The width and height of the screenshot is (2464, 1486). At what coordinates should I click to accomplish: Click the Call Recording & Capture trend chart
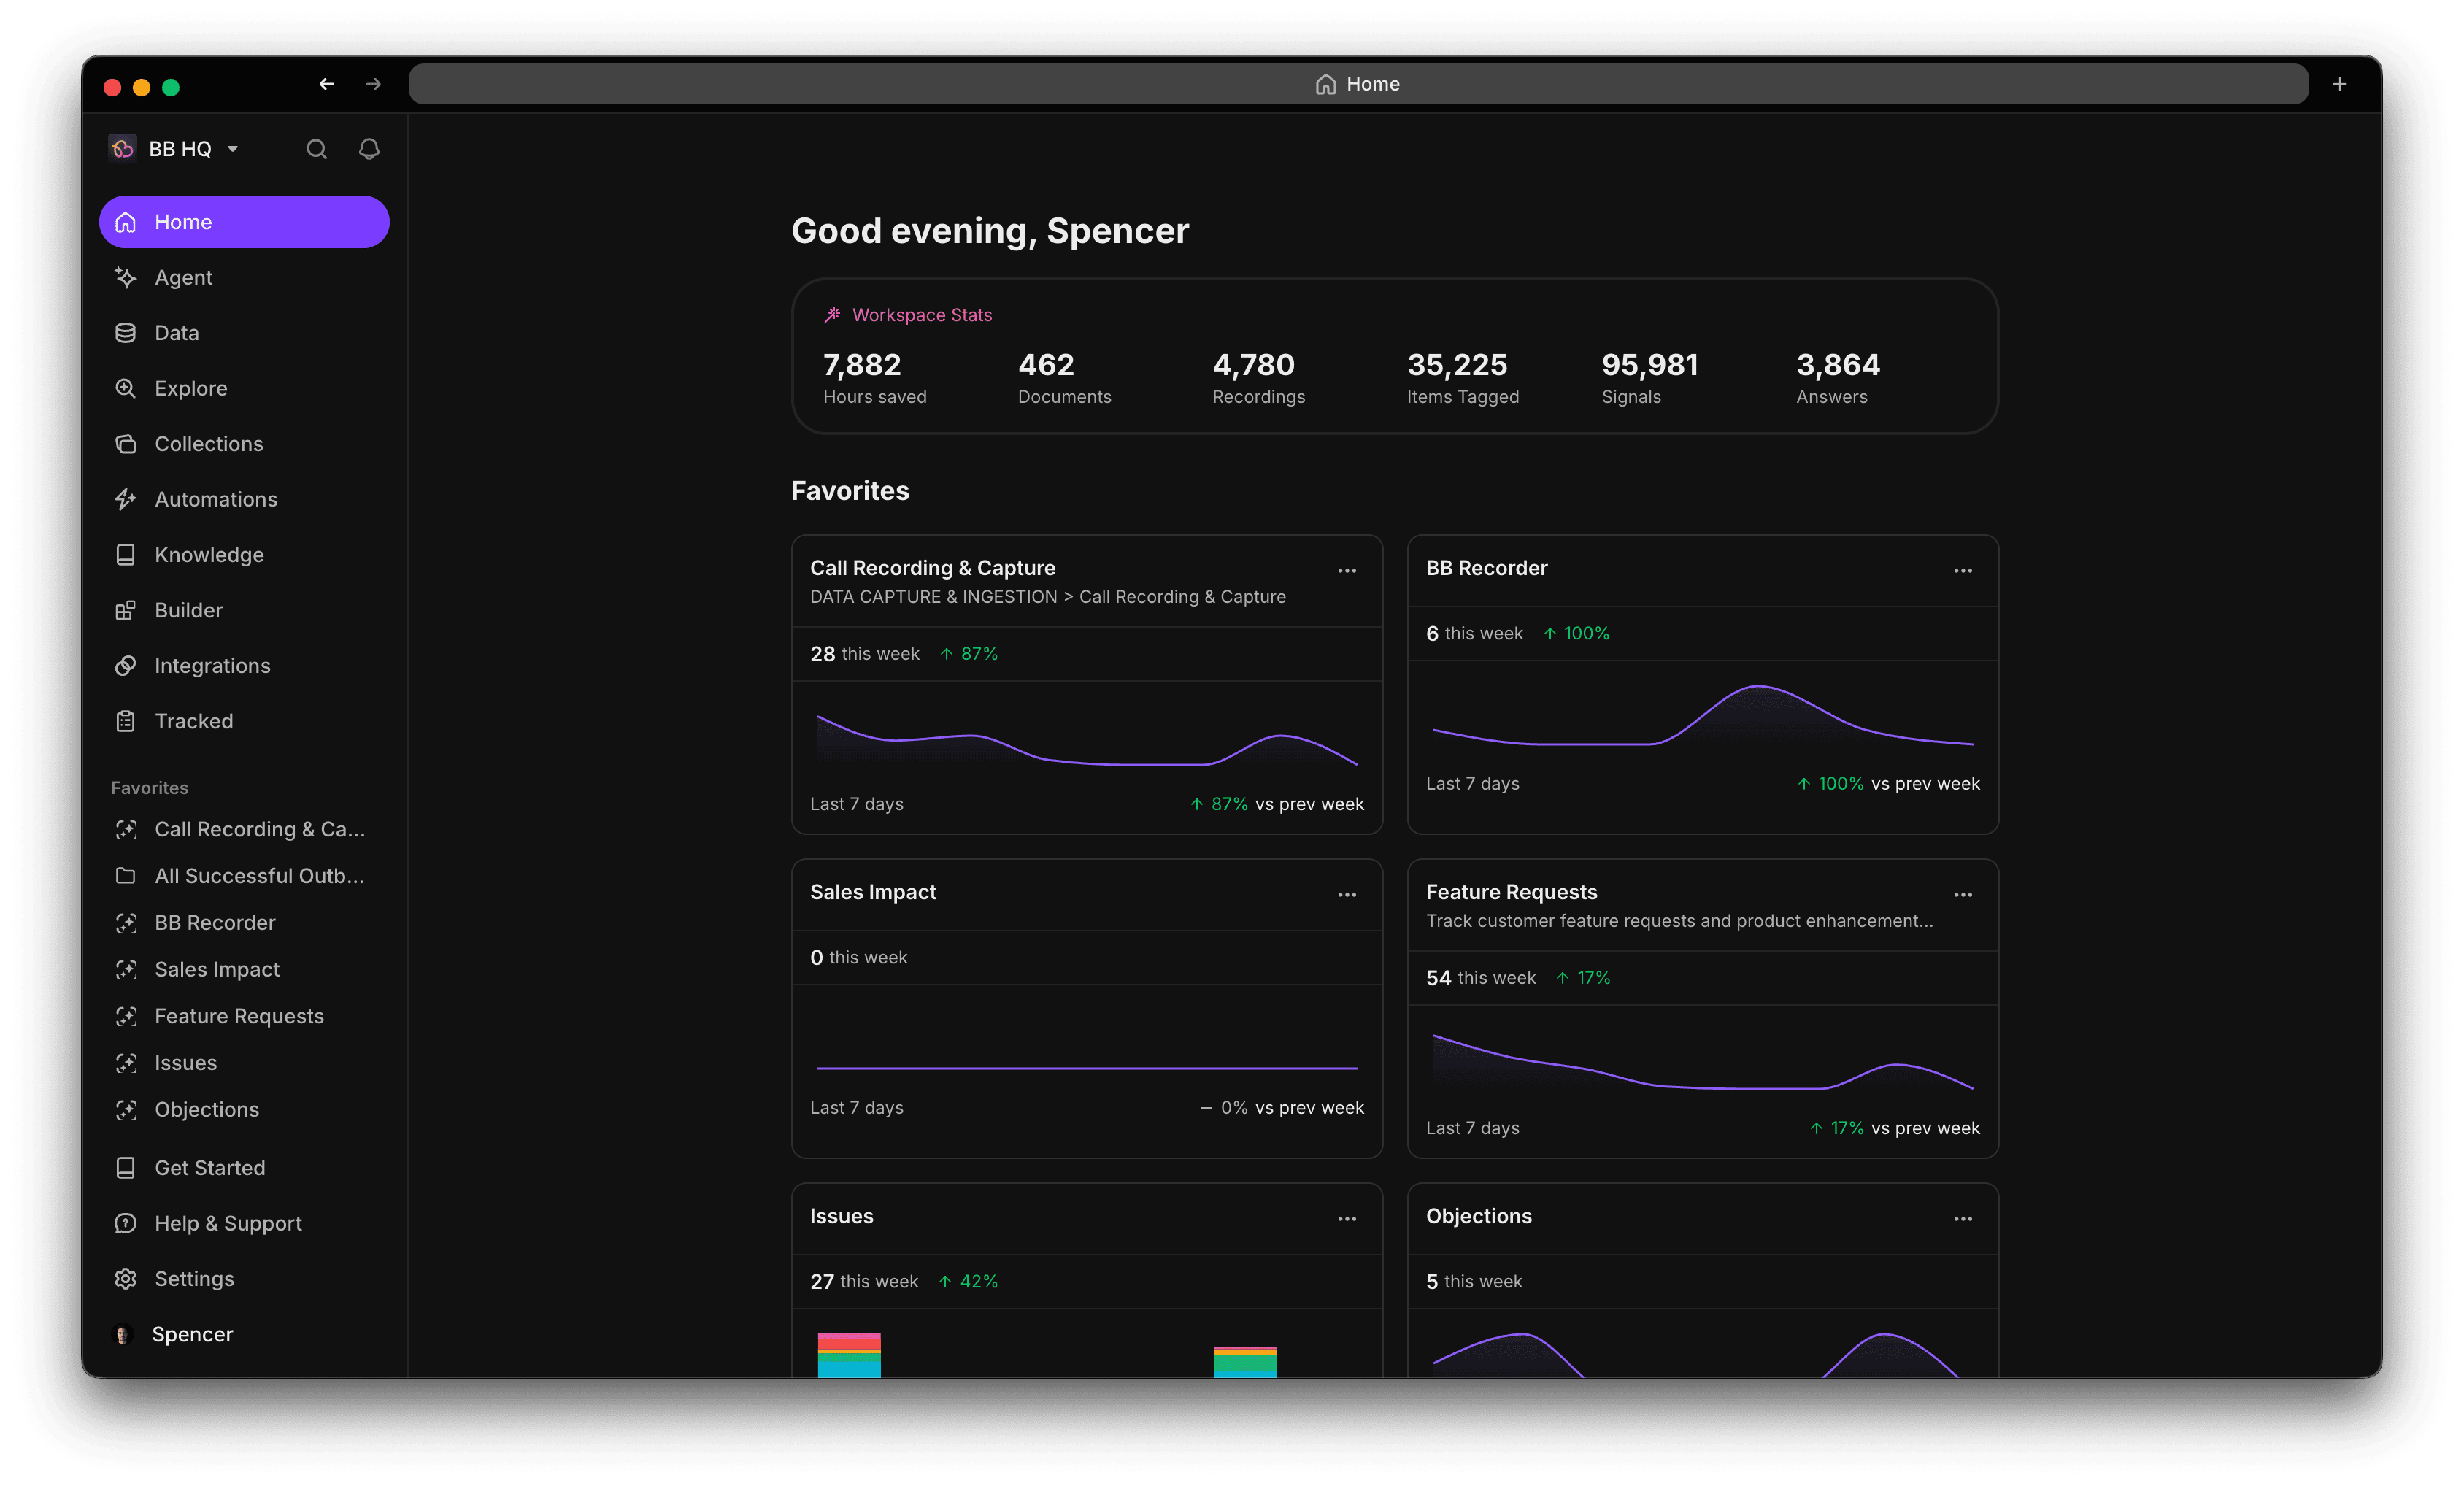(x=1087, y=740)
